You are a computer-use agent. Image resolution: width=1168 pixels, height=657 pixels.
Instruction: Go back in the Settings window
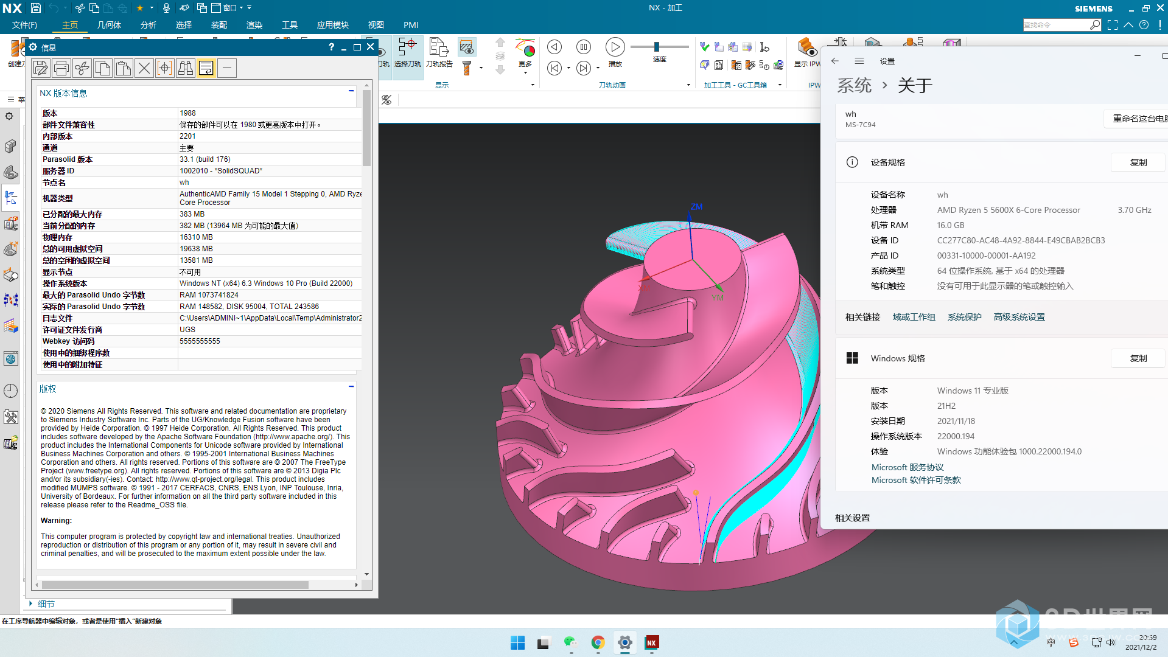(x=835, y=61)
